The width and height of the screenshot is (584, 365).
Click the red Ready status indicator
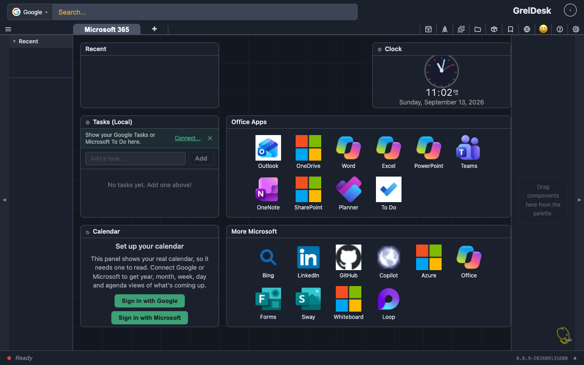9,358
